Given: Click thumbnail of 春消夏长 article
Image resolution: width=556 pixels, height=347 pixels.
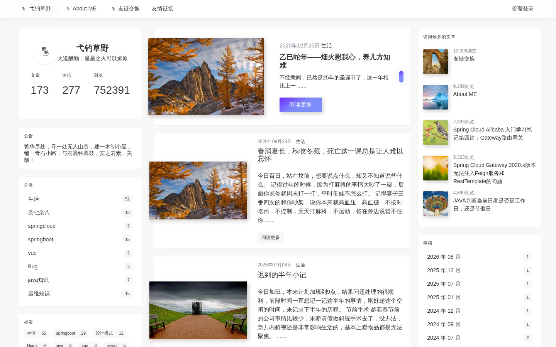Looking at the screenshot, I should [x=198, y=190].
